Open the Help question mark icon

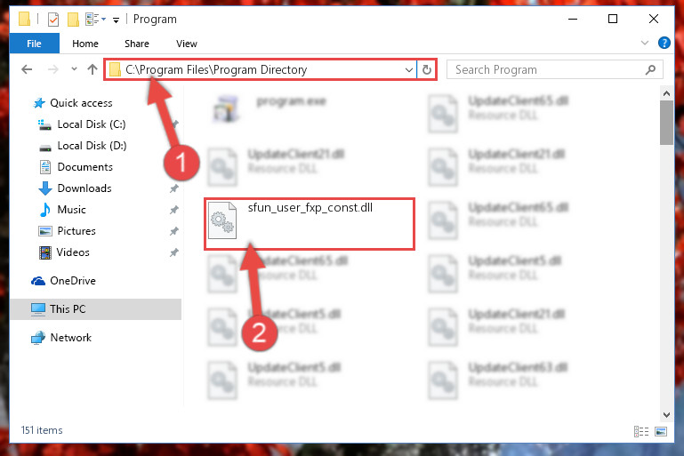(664, 43)
